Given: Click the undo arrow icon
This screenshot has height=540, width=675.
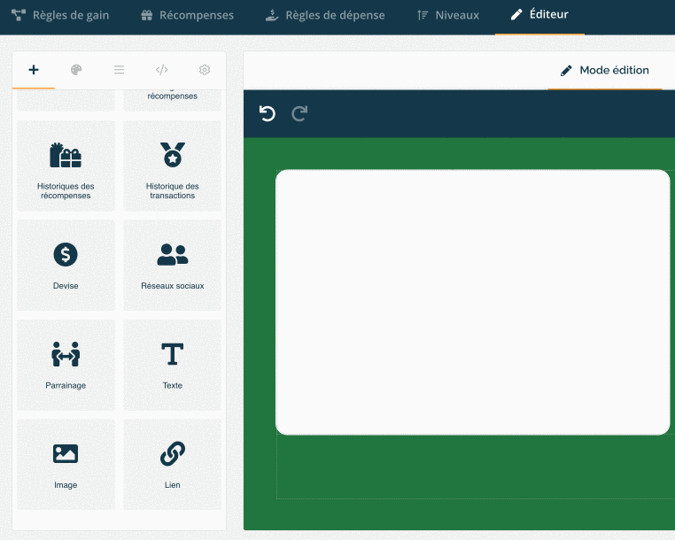Looking at the screenshot, I should (267, 113).
